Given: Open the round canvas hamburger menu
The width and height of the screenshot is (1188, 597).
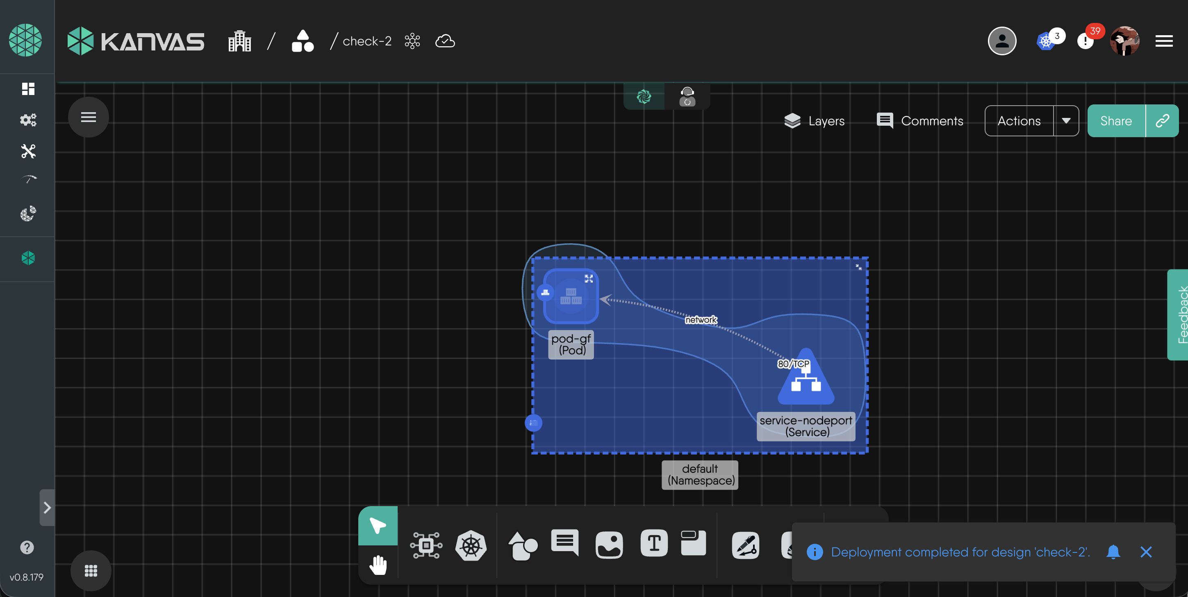Looking at the screenshot, I should click(89, 117).
